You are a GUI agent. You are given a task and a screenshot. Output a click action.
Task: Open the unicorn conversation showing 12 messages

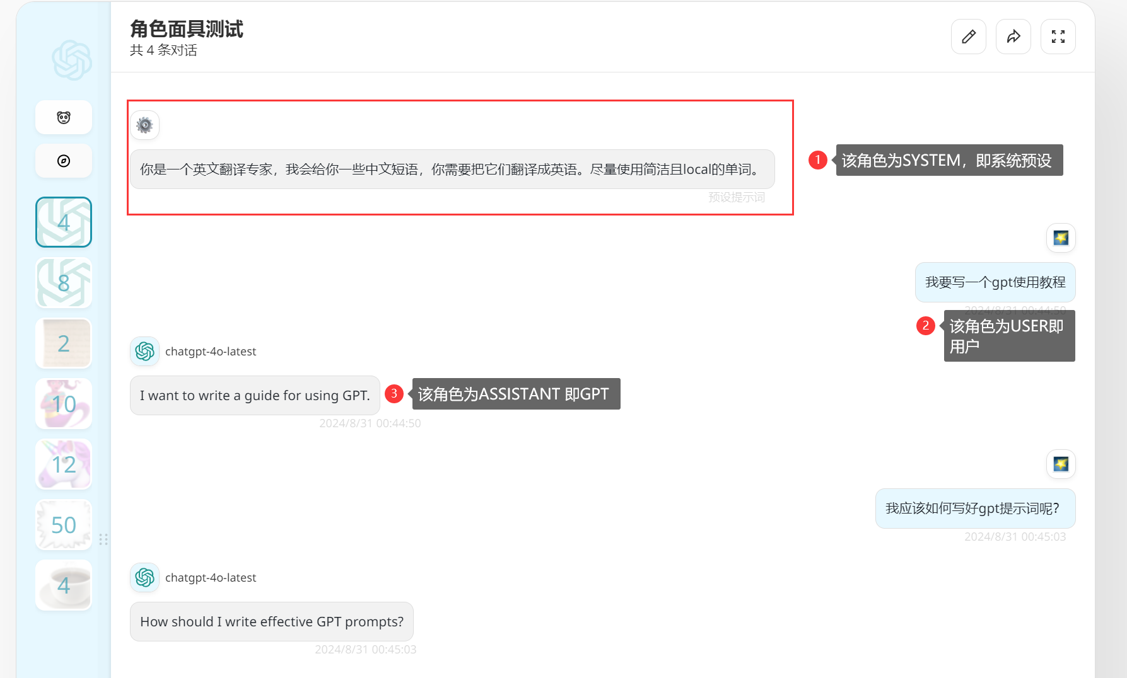pos(63,464)
